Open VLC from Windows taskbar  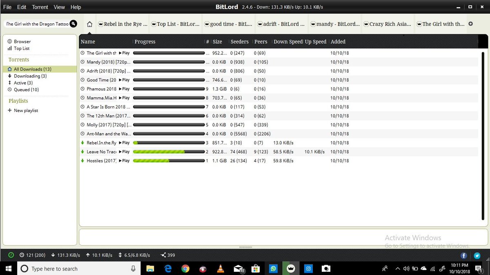coord(220,268)
